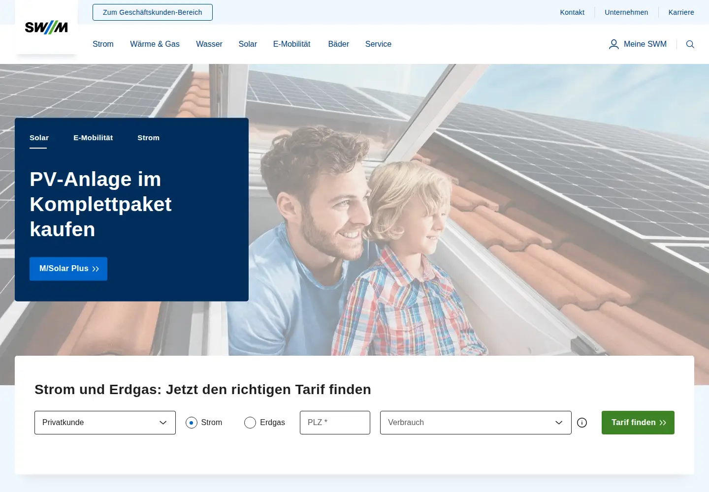The height and width of the screenshot is (492, 709).
Task: Select the Erdgas radio button
Action: 250,423
